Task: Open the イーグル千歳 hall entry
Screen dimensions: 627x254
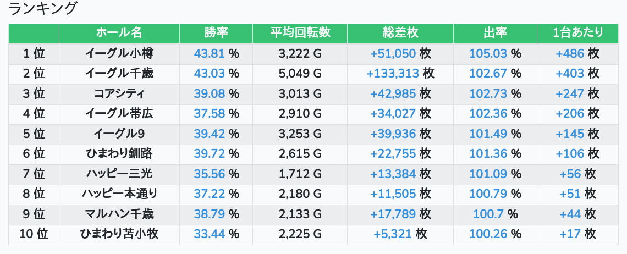Action: tap(119, 73)
